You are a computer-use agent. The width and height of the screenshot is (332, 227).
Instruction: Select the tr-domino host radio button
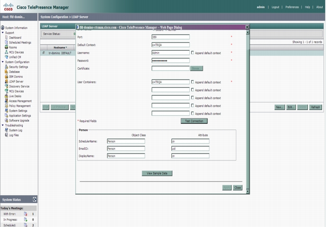pyautogui.click(x=44, y=53)
